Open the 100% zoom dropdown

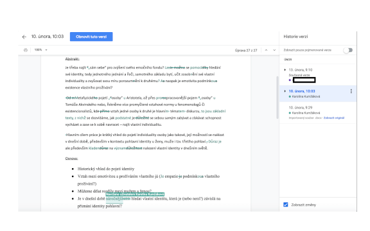(x=41, y=50)
